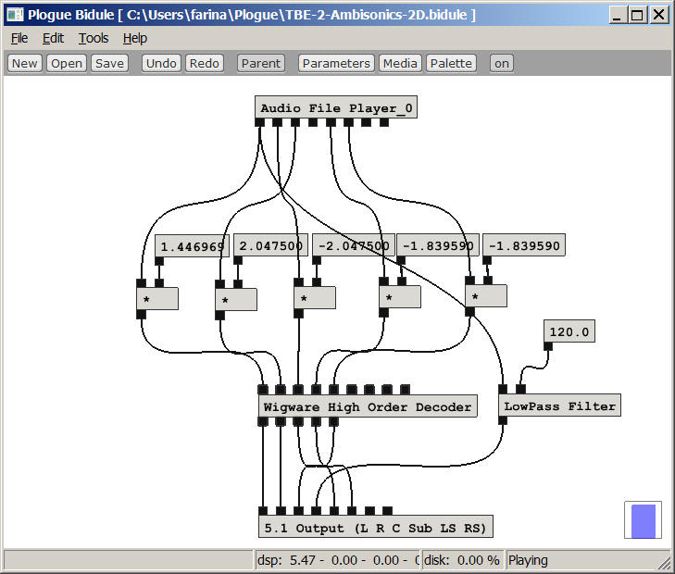675x574 pixels.
Task: Click the Save toolbar button
Action: pos(109,63)
